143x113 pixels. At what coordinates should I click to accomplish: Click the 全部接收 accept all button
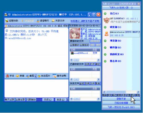75,45
